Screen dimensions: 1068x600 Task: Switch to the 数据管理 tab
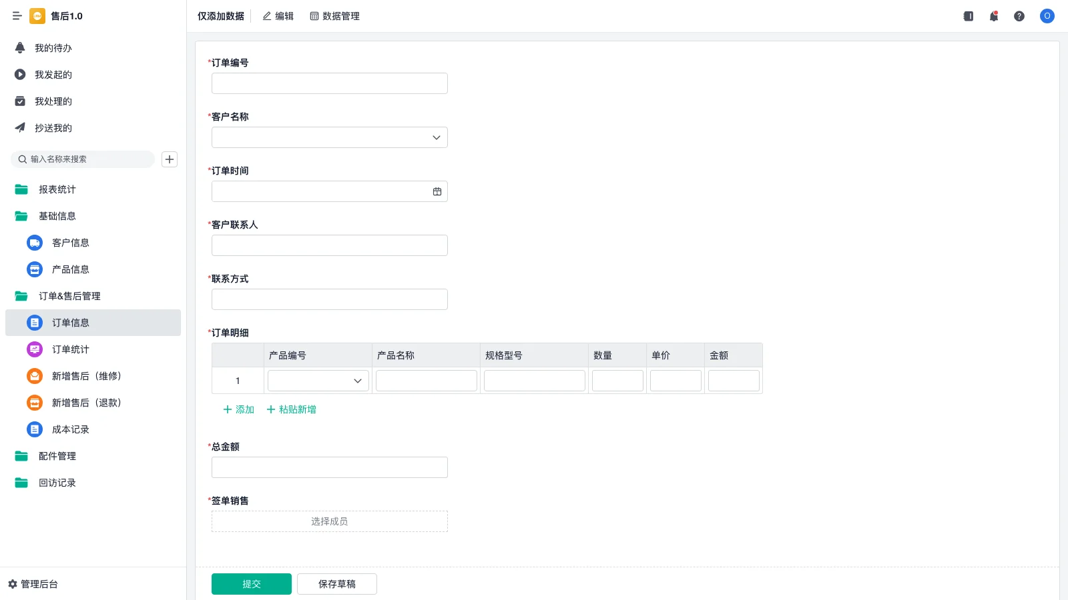pos(334,16)
